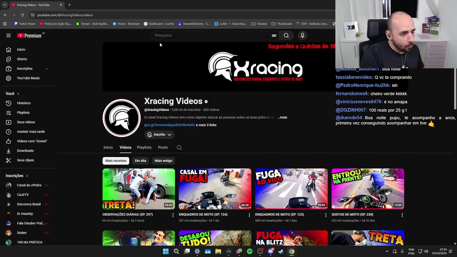Open the Twitch Painel bookmark
The height and width of the screenshot is (257, 457).
pyautogui.click(x=25, y=24)
